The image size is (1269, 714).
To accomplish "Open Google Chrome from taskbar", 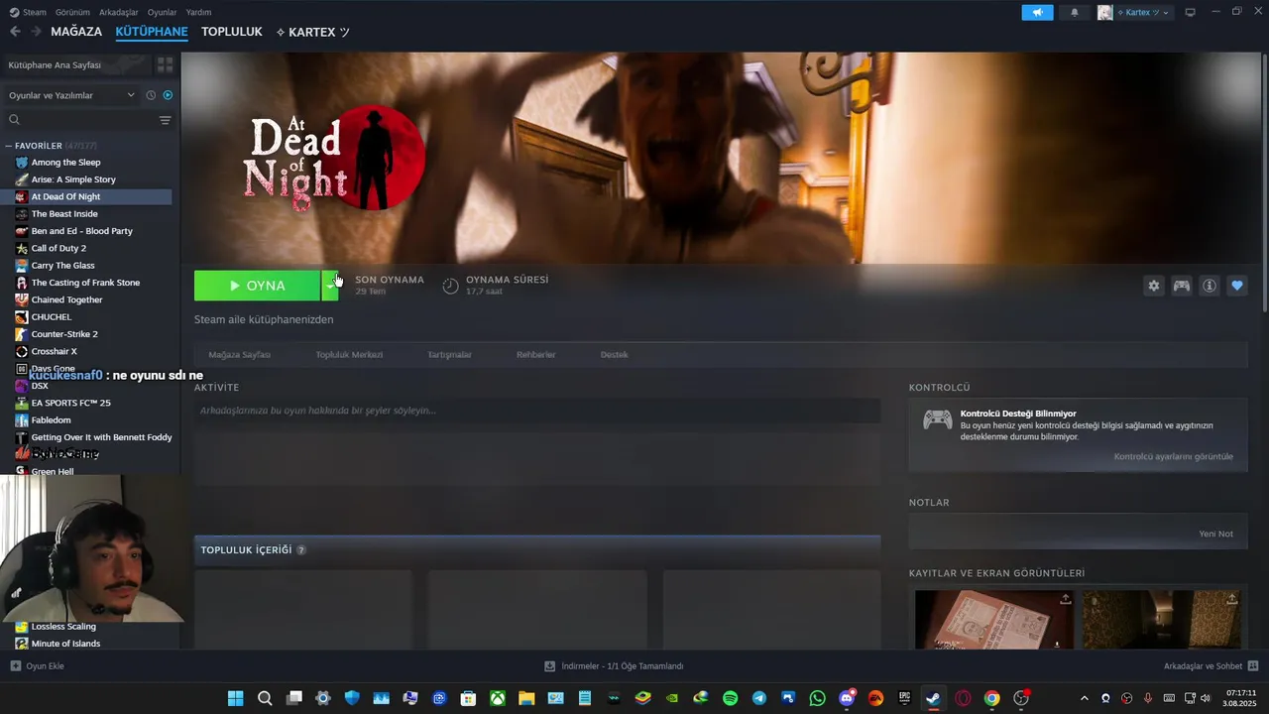I will [x=991, y=698].
